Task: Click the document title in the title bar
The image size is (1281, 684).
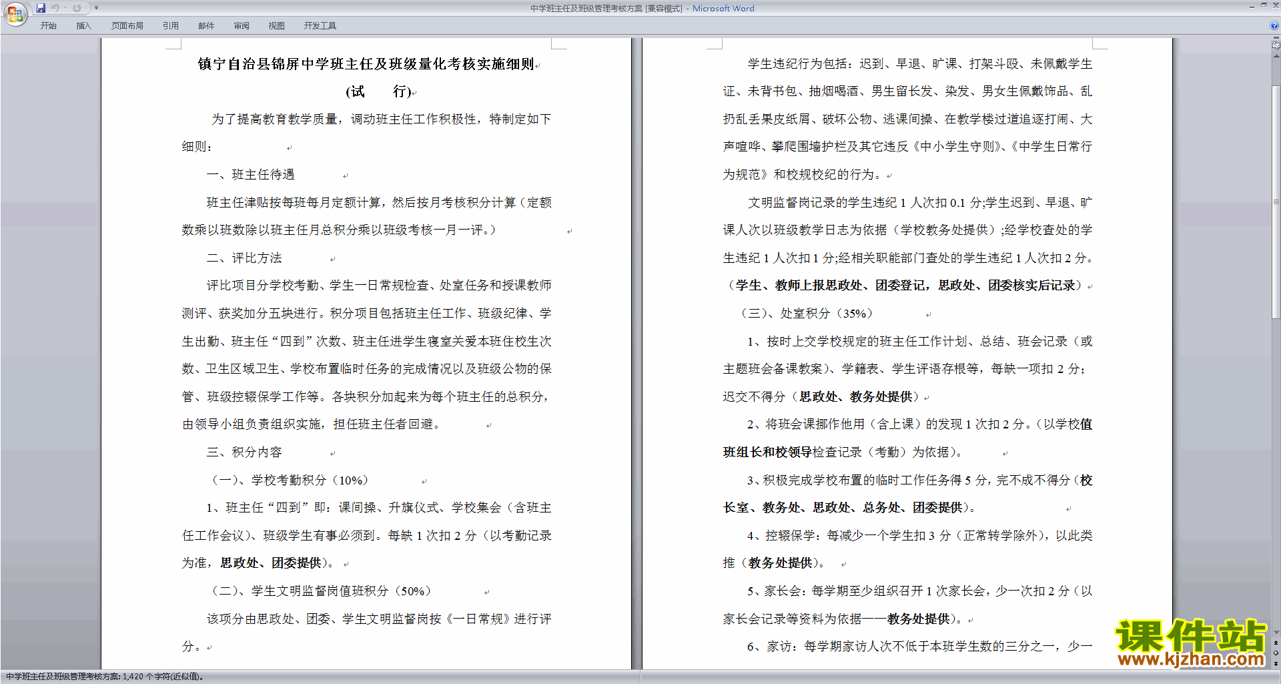Action: (x=642, y=9)
